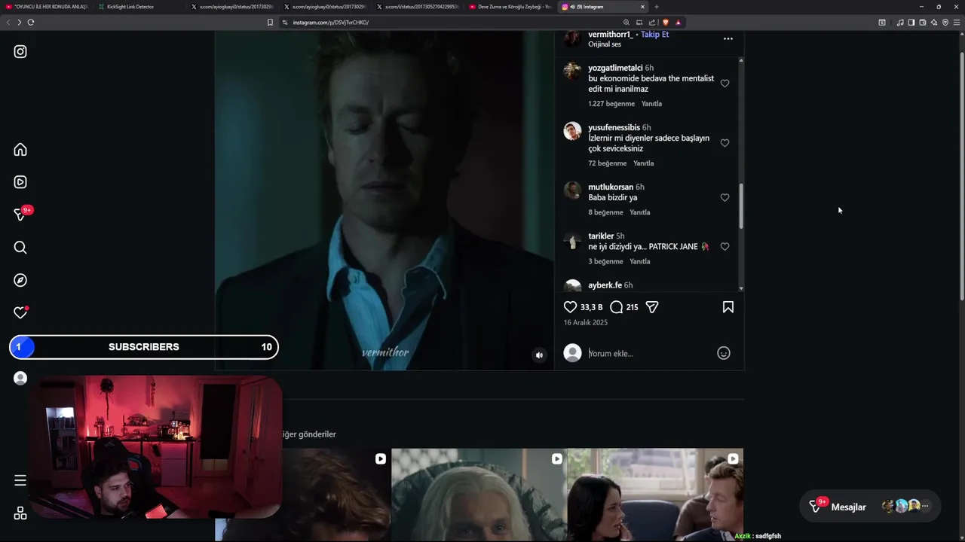Like yusufenessibis's comment
The width and height of the screenshot is (965, 542).
click(x=725, y=143)
